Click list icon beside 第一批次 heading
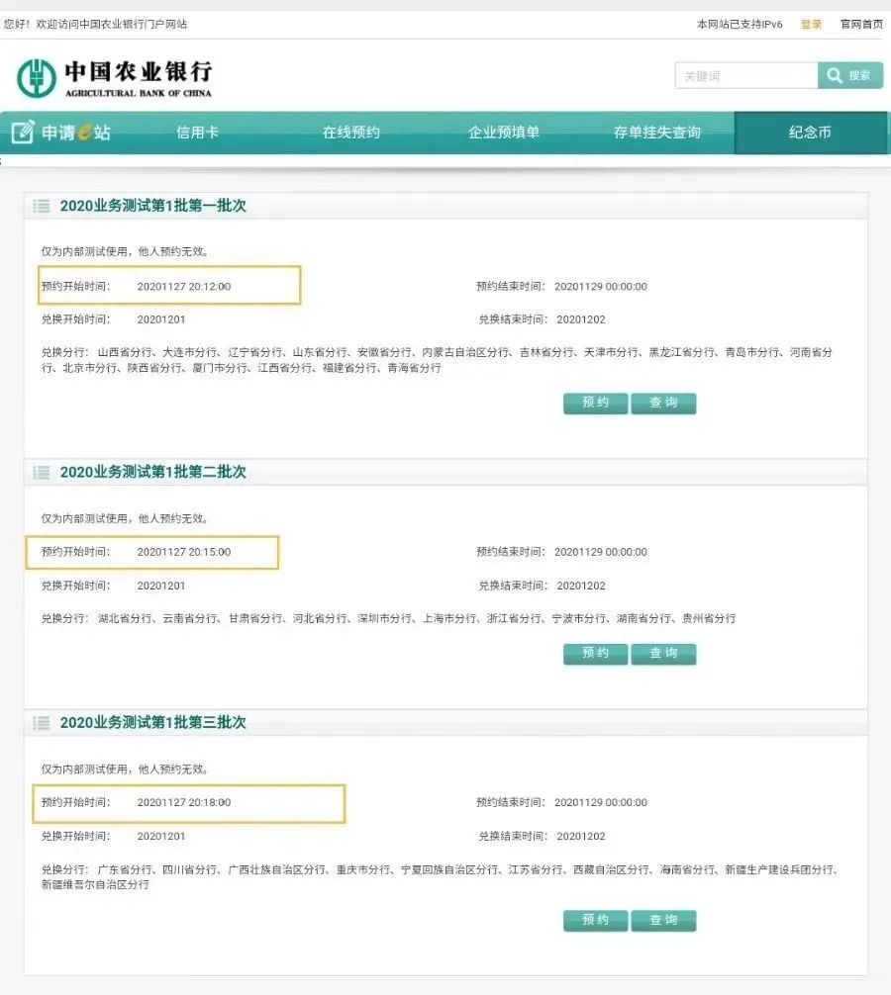This screenshot has width=891, height=995. coord(42,206)
